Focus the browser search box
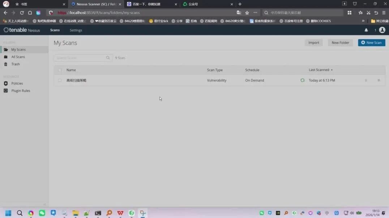 [x=303, y=13]
